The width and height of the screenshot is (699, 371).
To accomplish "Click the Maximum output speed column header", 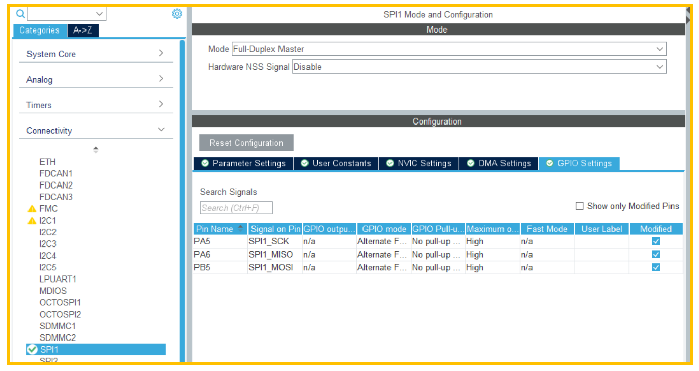I will pyautogui.click(x=493, y=229).
